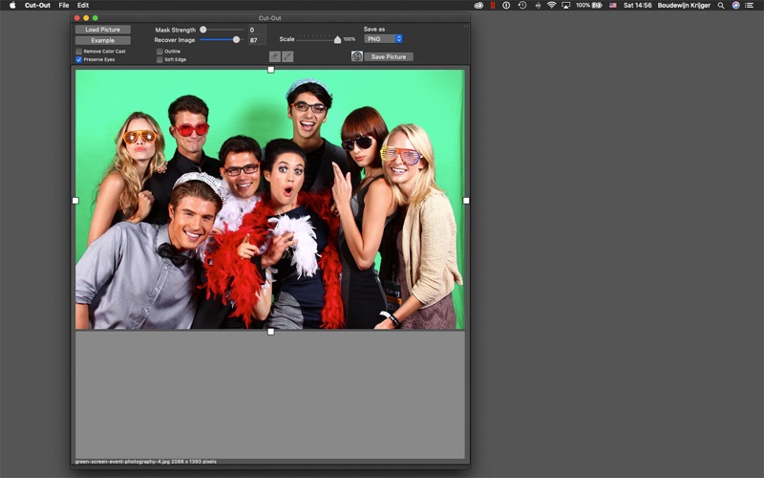This screenshot has height=478, width=764.
Task: Enable Remove Color Cast checkbox
Action: point(79,51)
